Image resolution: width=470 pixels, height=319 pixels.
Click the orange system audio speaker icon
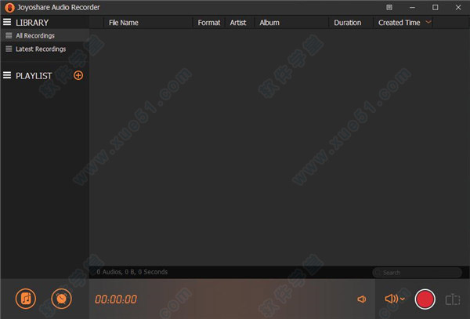pos(392,299)
